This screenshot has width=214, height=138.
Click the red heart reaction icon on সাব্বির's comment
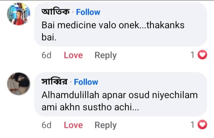[x=203, y=125]
